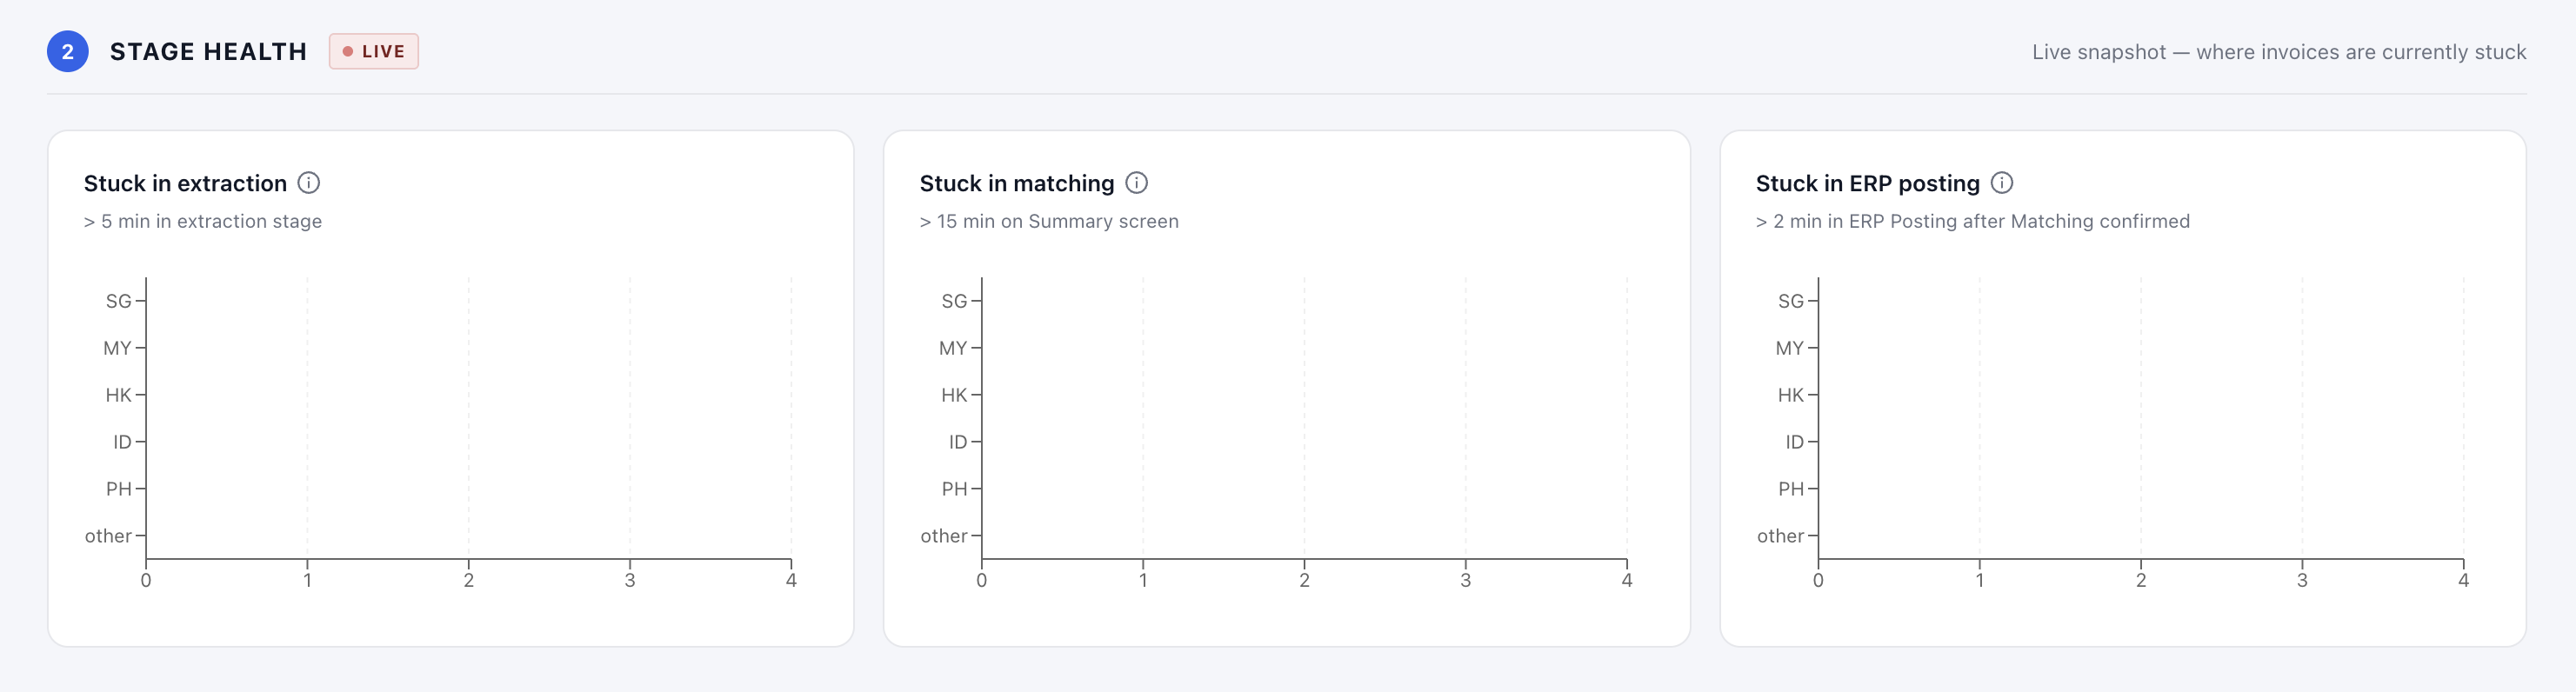Viewport: 2576px width, 692px height.
Task: Click info icon beside Stuck in ERP posting
Action: tap(2002, 183)
